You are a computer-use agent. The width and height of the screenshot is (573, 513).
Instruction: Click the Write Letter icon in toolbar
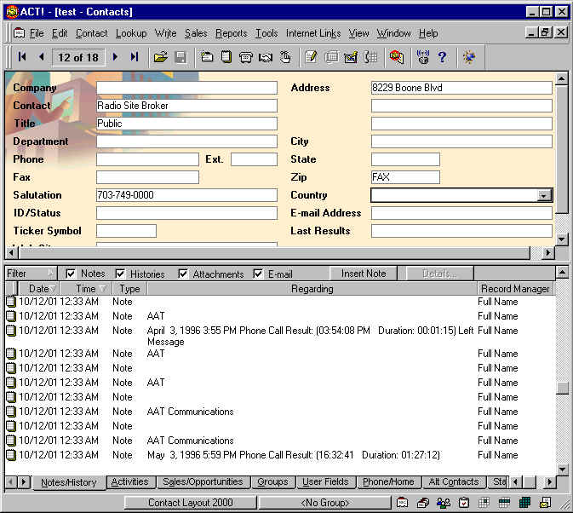311,57
